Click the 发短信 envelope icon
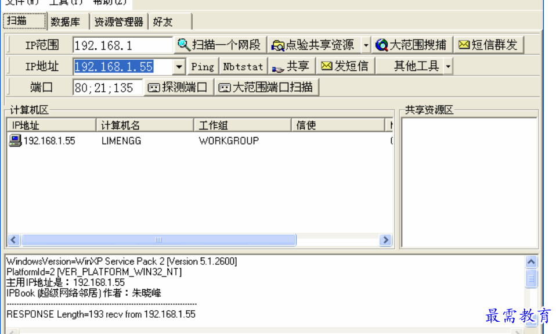The height and width of the screenshot is (334, 556). pyautogui.click(x=327, y=66)
